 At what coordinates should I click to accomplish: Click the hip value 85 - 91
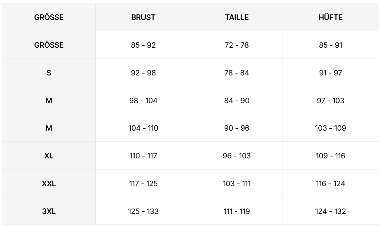pos(331,45)
